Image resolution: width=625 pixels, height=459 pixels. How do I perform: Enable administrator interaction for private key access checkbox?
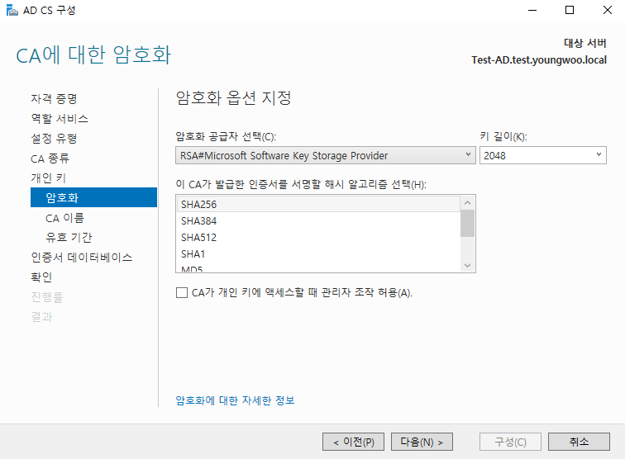[x=182, y=293]
